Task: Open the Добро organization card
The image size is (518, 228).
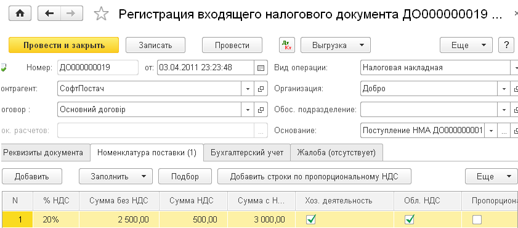Action: coord(514,89)
